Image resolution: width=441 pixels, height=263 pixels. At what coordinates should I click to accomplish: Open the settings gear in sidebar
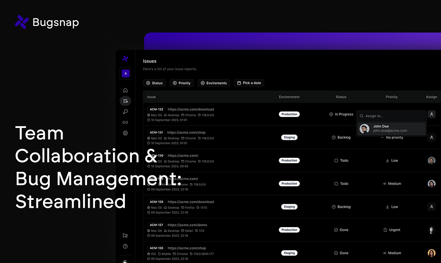pos(125,133)
